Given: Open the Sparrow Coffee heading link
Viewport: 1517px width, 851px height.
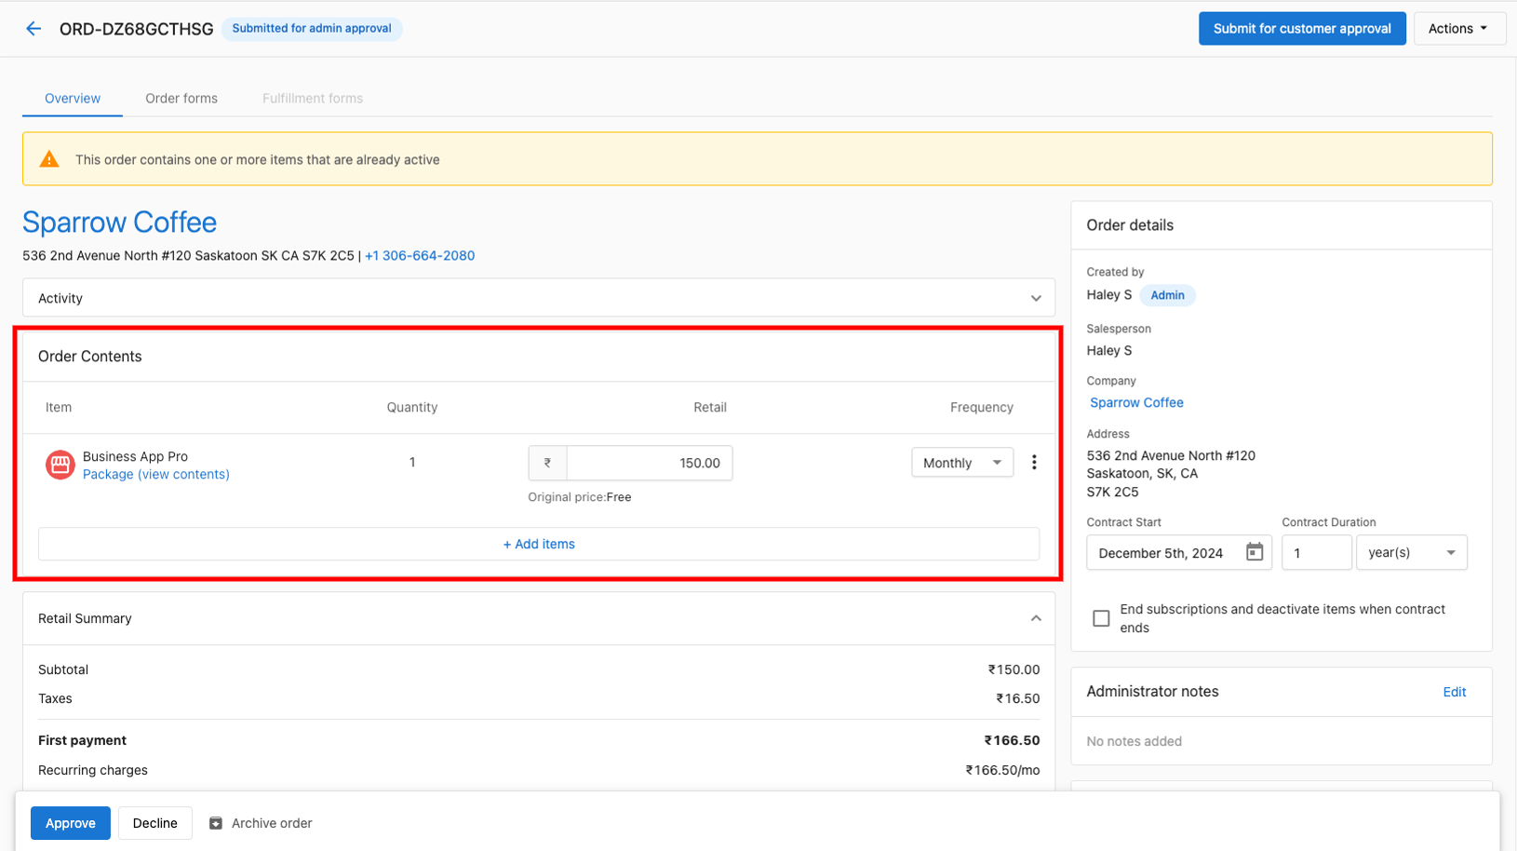Looking at the screenshot, I should click(x=119, y=223).
